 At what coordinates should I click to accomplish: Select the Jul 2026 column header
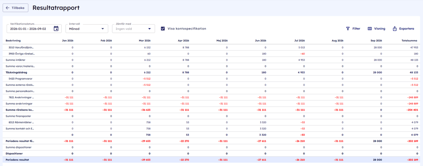coord(300,41)
